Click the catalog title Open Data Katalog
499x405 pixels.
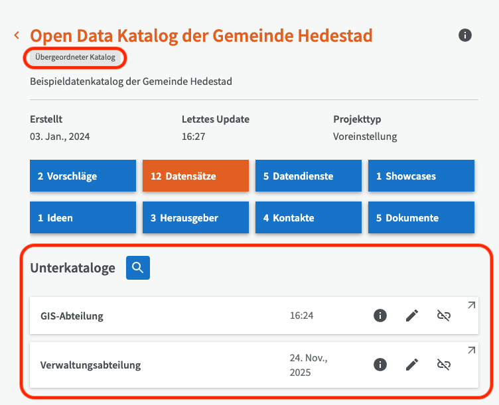(x=201, y=36)
